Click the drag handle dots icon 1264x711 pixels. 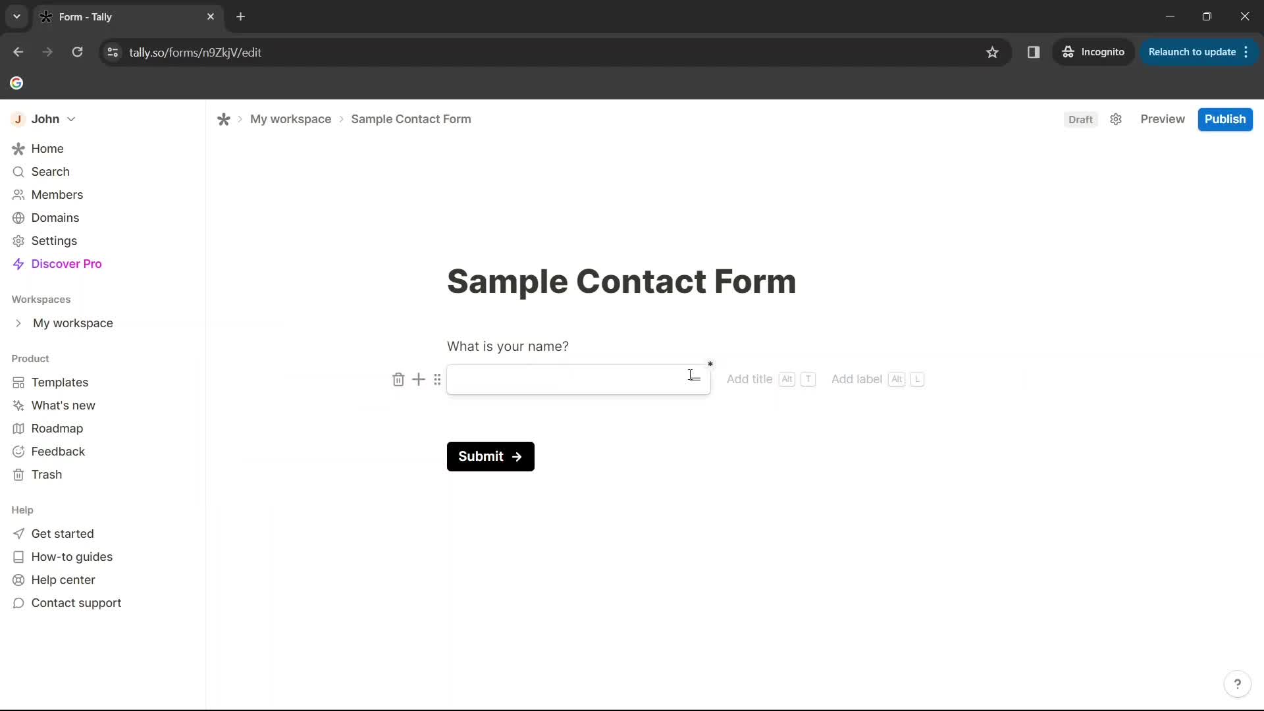(436, 379)
